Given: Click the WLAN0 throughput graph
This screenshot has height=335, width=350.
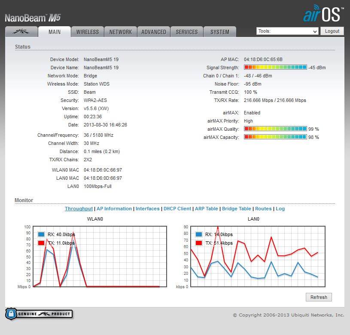Looking at the screenshot, I should tap(100, 256).
